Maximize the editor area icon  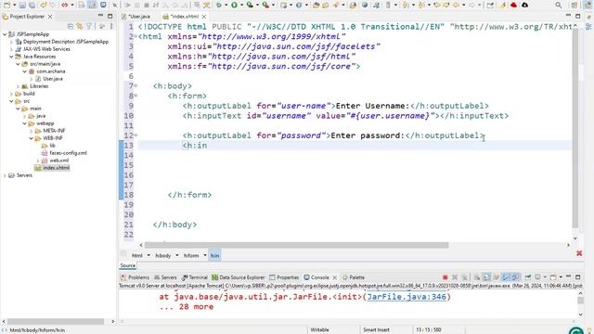577,17
